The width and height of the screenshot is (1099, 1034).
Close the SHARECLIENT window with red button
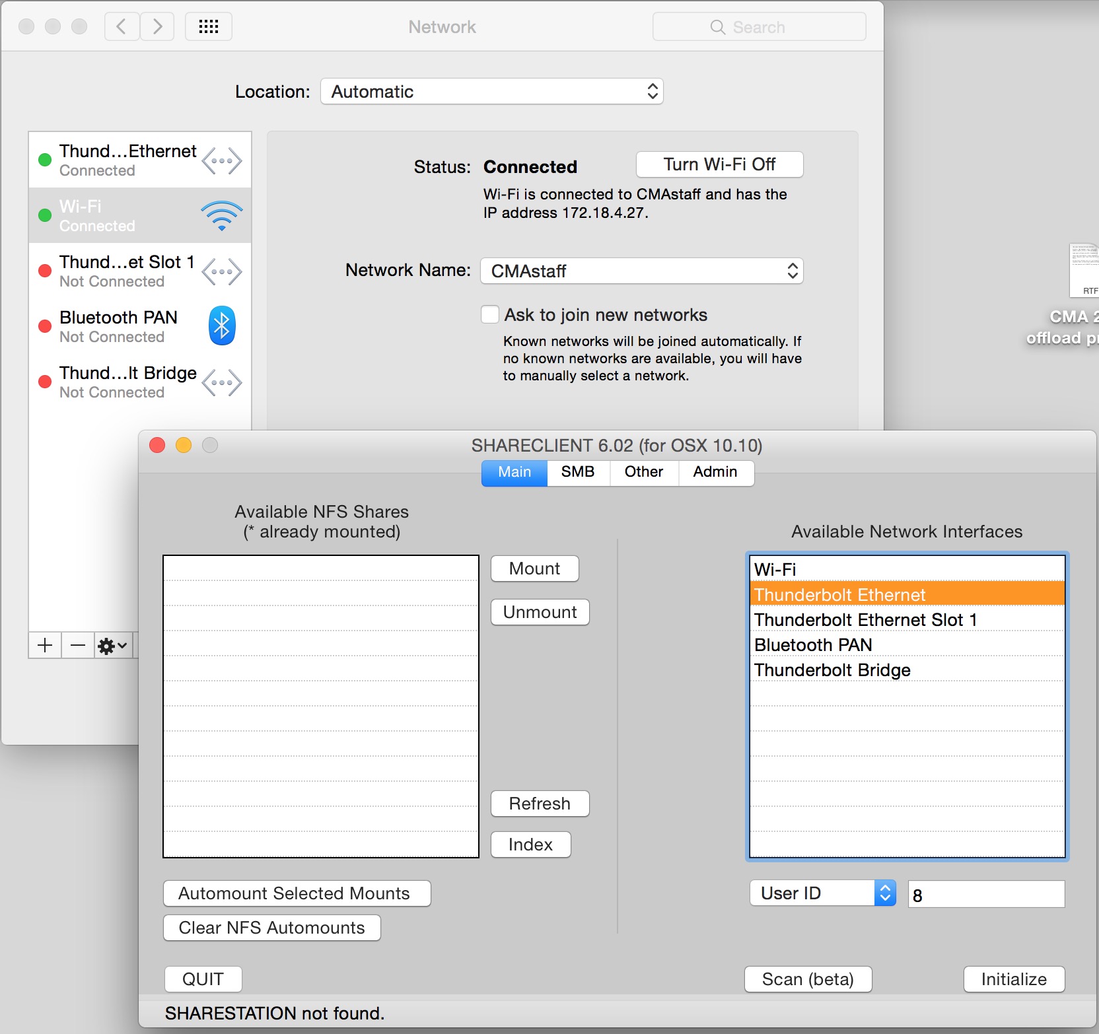[157, 445]
